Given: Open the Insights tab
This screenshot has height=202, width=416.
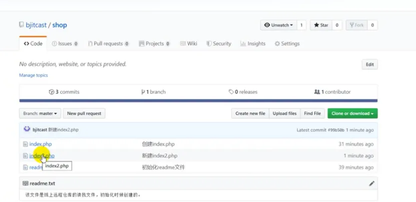Looking at the screenshot, I should tap(253, 43).
